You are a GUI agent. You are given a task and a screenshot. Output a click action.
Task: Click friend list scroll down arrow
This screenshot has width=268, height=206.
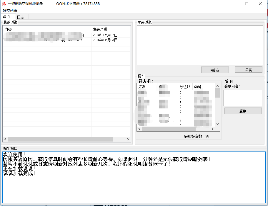point(217,124)
